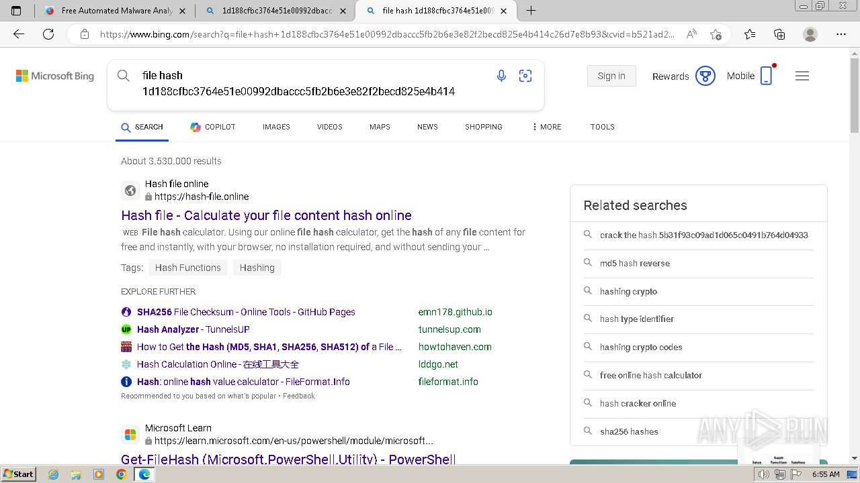Open Hash Analyzer - TunnelsUP link
This screenshot has width=860, height=483.
tap(193, 329)
